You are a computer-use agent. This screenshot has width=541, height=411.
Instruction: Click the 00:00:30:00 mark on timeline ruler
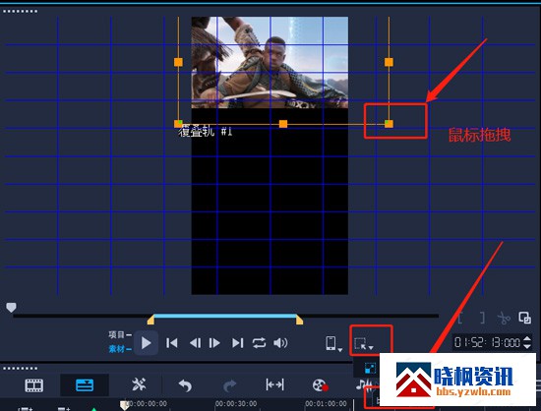point(236,403)
